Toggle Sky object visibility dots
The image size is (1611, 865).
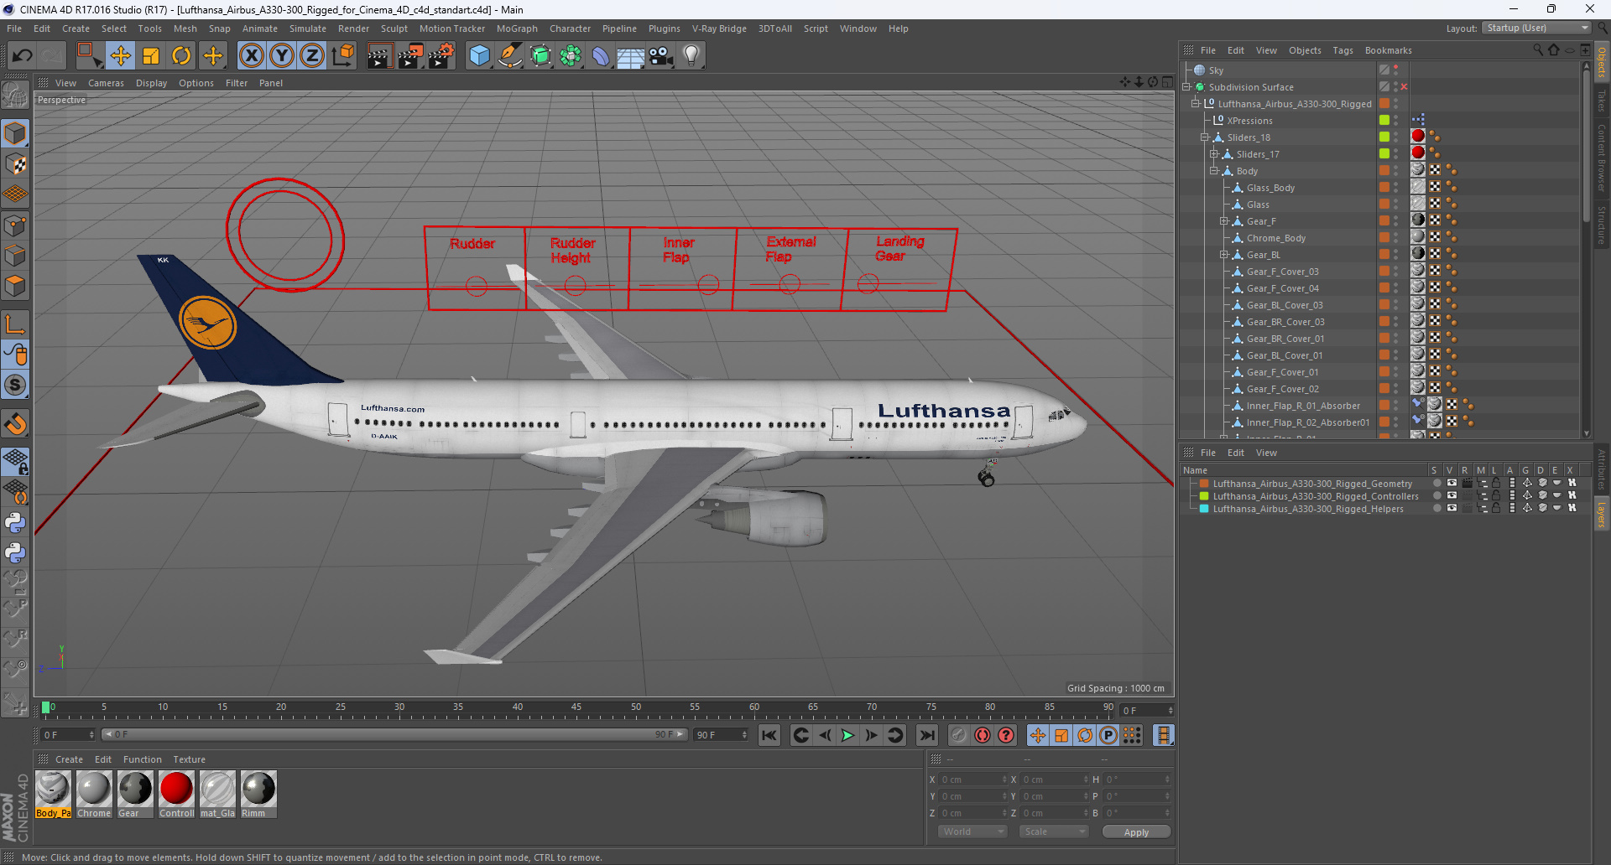tap(1396, 70)
